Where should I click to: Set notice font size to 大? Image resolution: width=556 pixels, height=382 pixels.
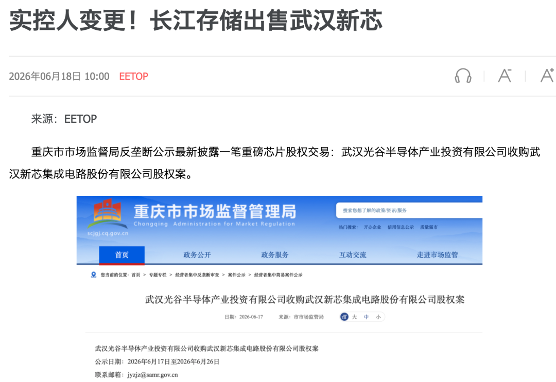point(354,317)
